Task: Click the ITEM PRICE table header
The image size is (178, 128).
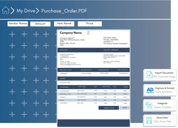Action: coord(106,87)
